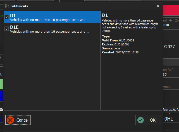Image resolution: width=179 pixels, height=132 pixels.
Task: Click the D1 description paragraph in details
Action: click(130, 25)
